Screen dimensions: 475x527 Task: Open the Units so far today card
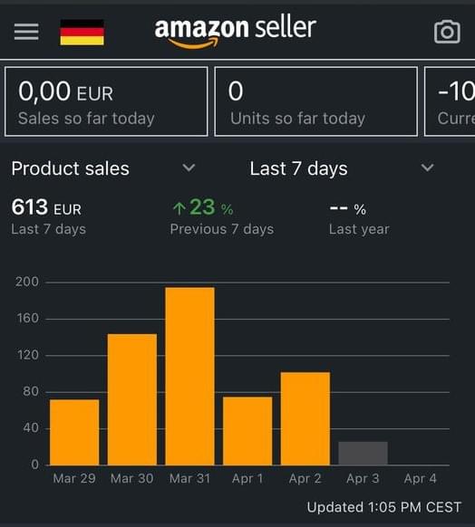tap(316, 101)
